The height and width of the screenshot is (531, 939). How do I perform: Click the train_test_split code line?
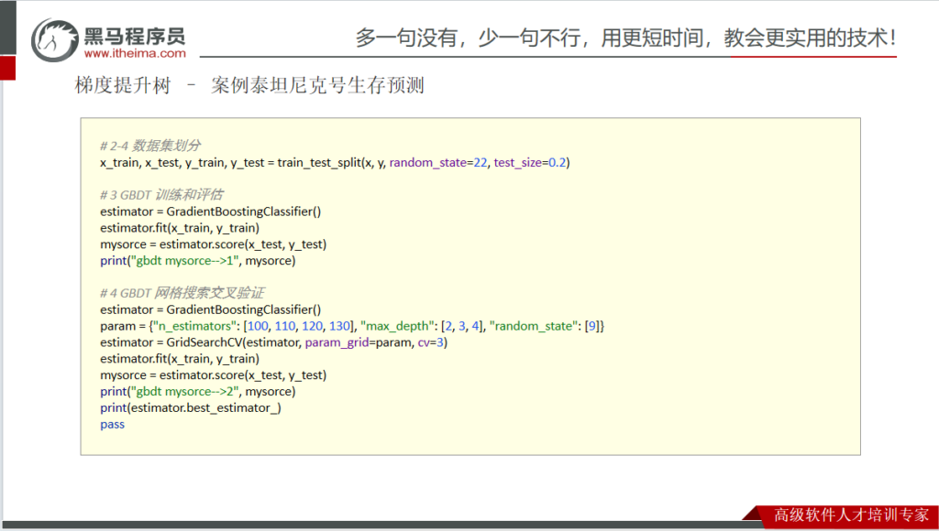pos(335,162)
